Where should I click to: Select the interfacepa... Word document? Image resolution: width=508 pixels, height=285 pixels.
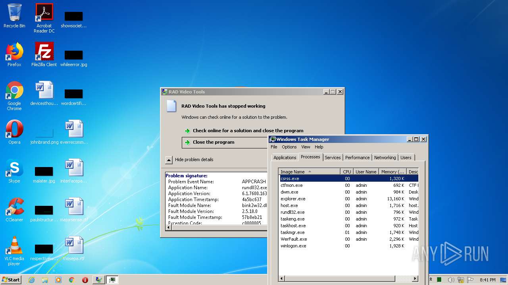74,171
